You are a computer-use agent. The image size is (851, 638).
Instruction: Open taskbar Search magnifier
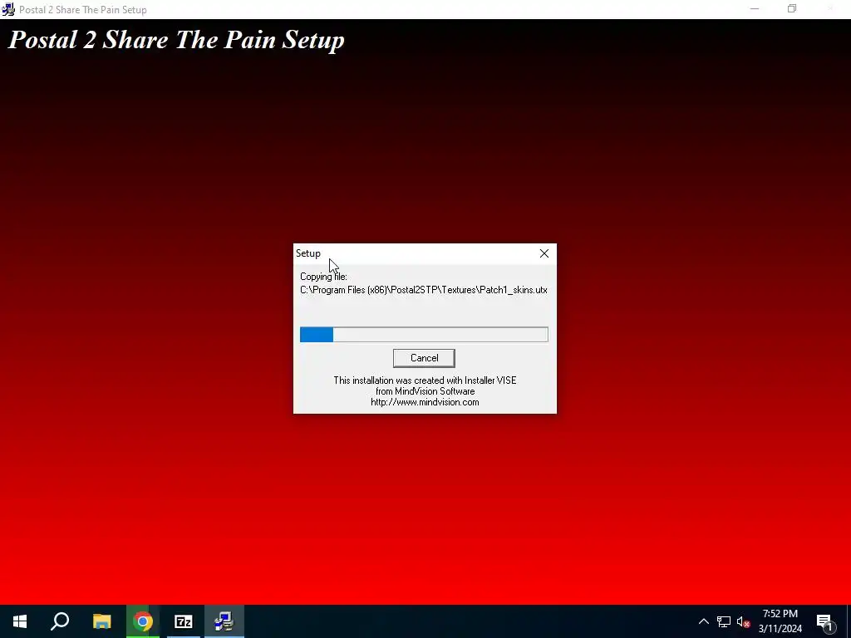60,621
